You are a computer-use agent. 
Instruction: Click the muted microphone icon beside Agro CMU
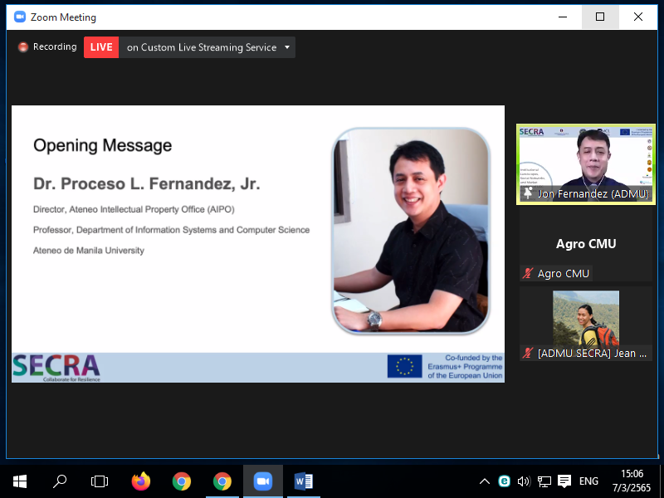point(528,273)
